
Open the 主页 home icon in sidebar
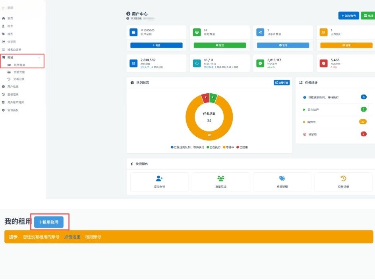[x=3, y=18]
